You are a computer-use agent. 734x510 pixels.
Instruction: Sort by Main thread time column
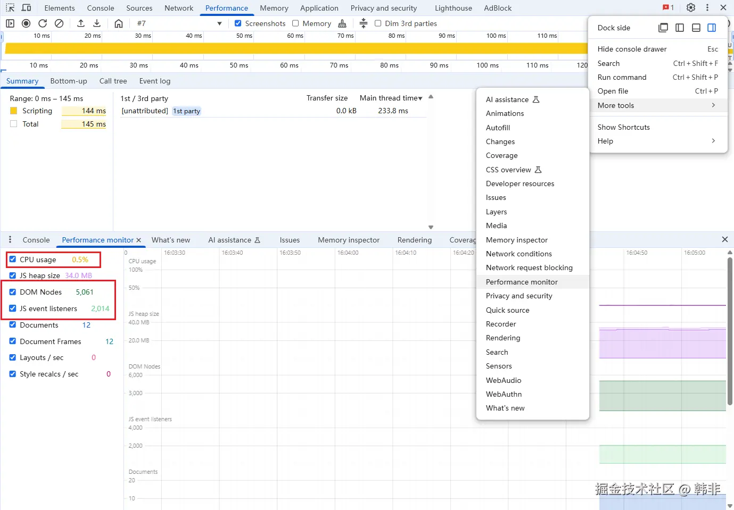391,98
